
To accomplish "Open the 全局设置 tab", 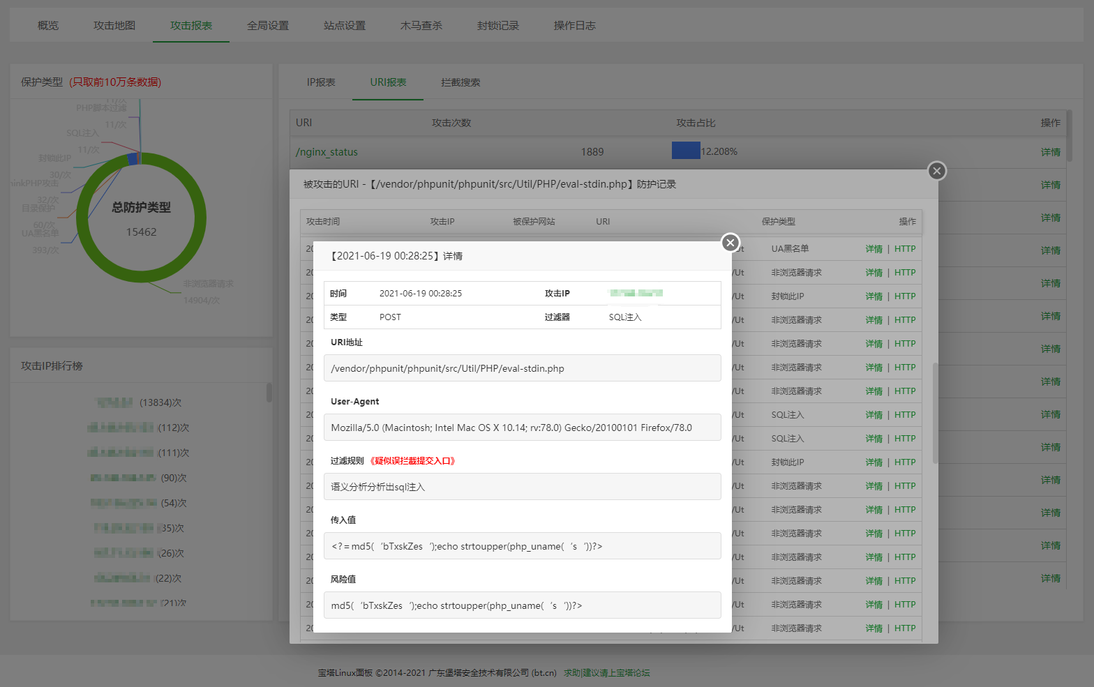I will coord(268,26).
